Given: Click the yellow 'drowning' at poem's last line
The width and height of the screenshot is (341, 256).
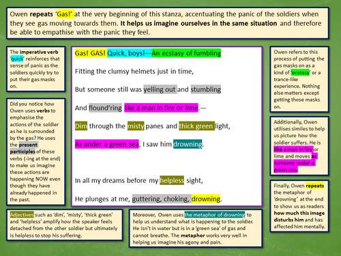Looking at the screenshot, I should coord(206,199).
